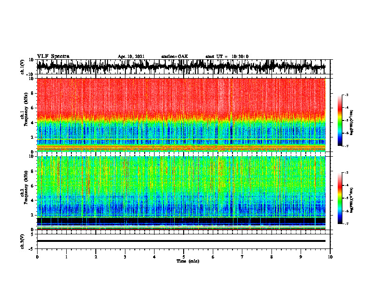
Task: Click the time-axis tick label "10"
Action: pos(330,257)
